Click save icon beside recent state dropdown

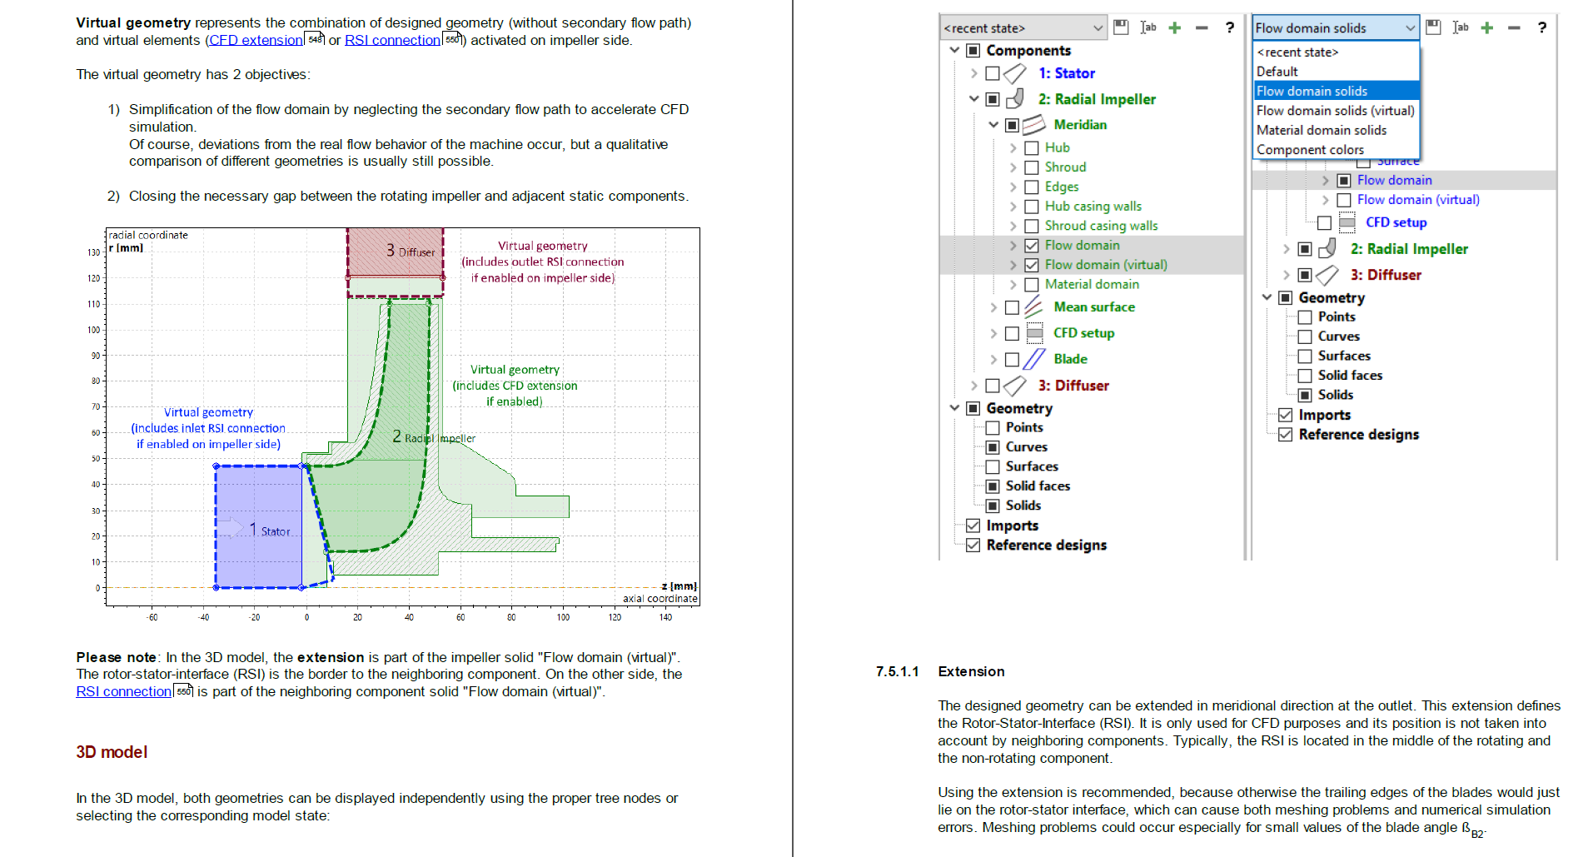point(1121,27)
